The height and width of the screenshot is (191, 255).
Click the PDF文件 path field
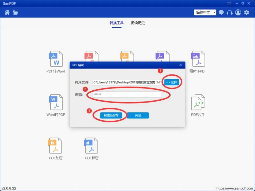point(127,82)
